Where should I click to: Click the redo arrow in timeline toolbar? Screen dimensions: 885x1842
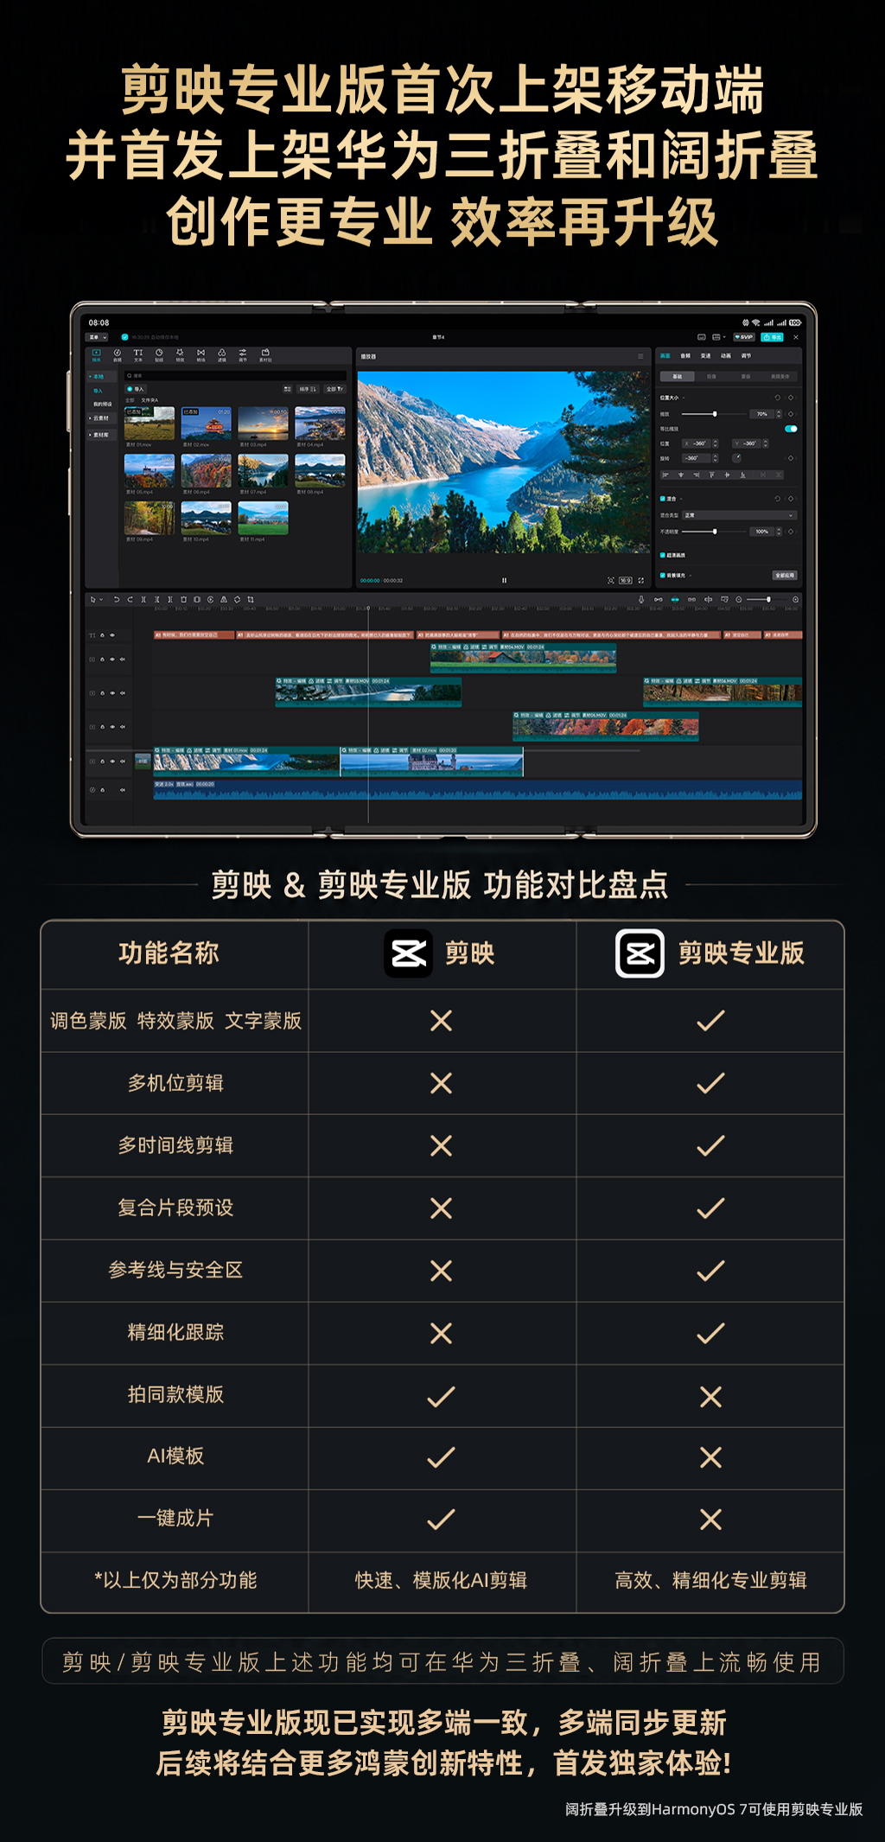point(131,600)
